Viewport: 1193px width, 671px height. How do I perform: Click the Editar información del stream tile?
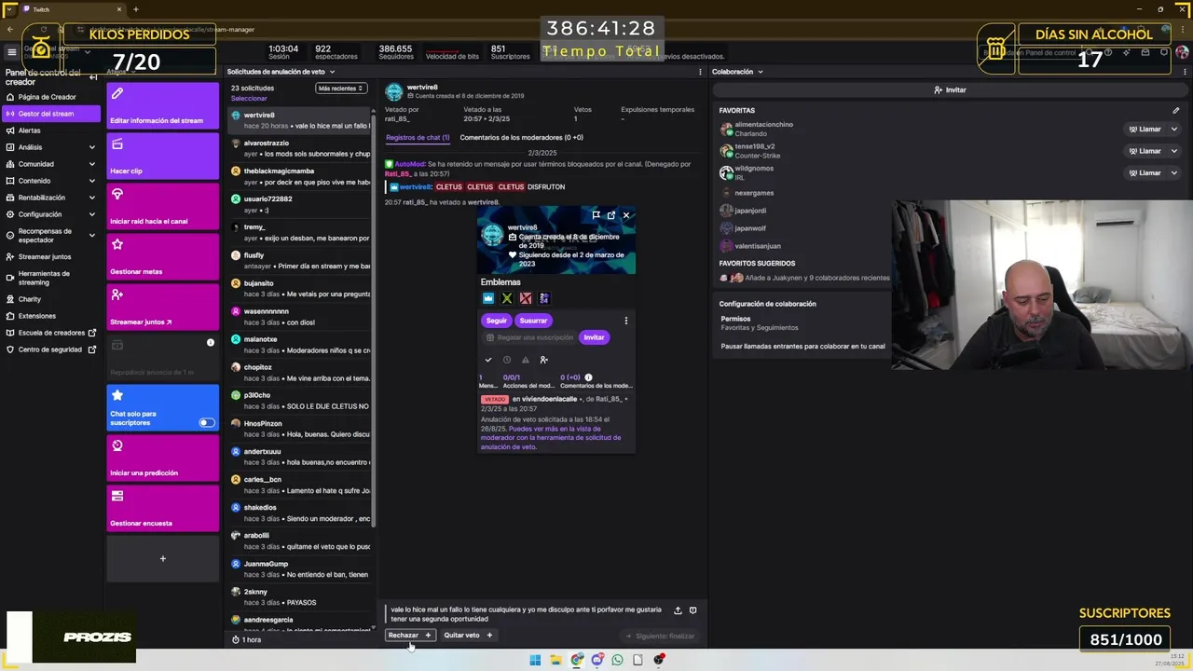click(x=162, y=105)
